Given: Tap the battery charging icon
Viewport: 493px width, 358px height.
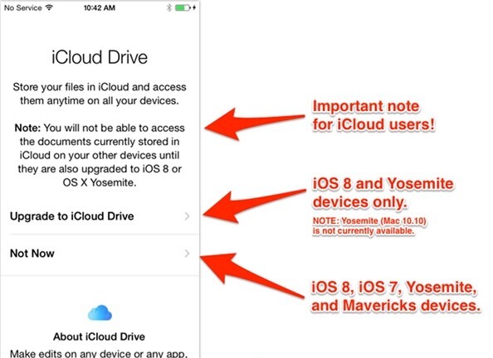Looking at the screenshot, I should (186, 7).
